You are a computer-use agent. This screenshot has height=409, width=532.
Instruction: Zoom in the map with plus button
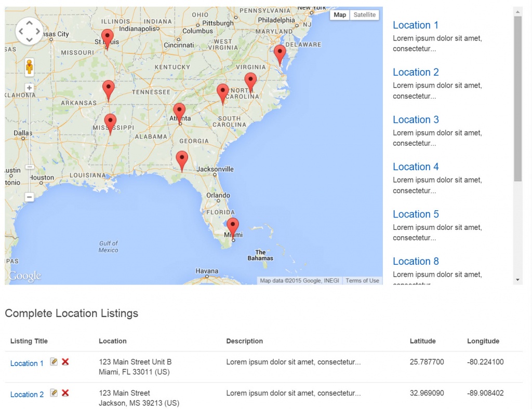[30, 88]
